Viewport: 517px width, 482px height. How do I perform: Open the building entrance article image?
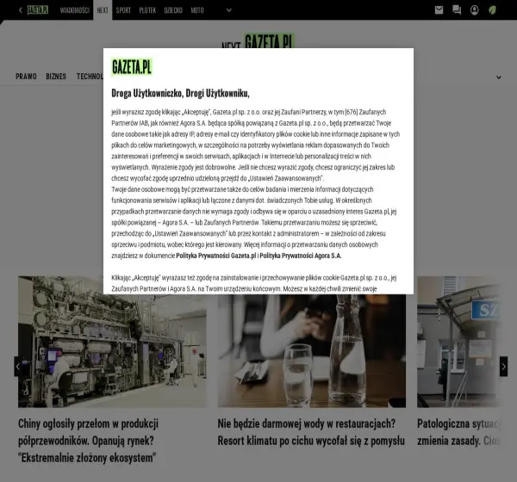click(x=459, y=342)
